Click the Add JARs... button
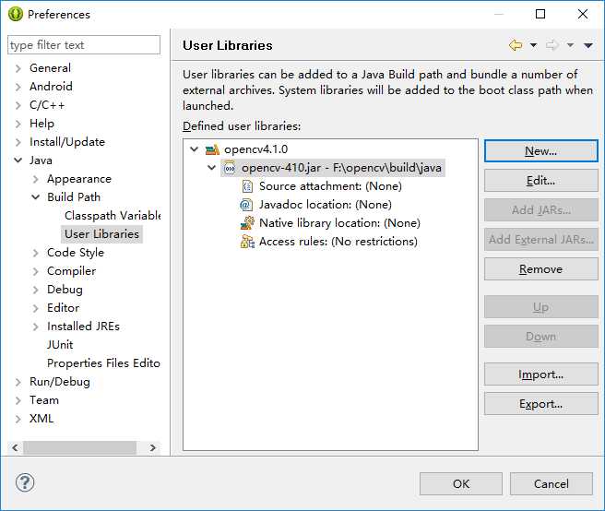Image resolution: width=605 pixels, height=511 pixels. click(x=541, y=210)
